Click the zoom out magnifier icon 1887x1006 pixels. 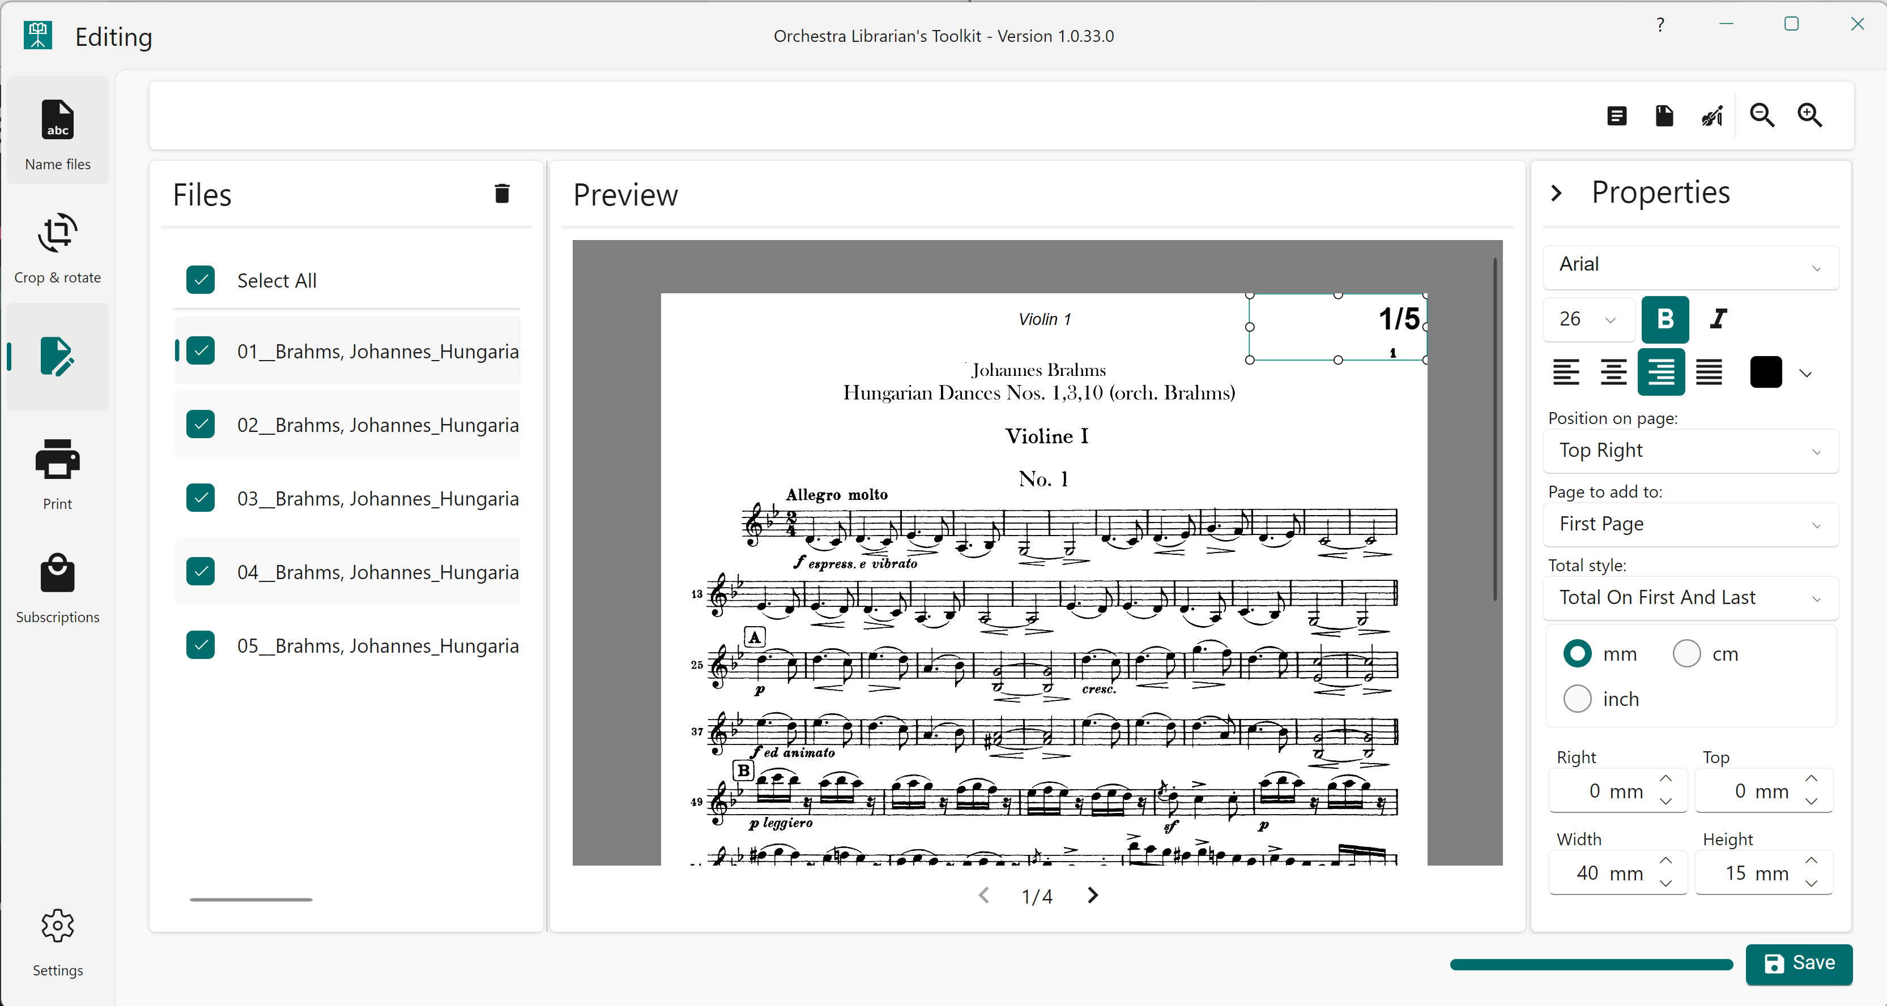click(1762, 115)
